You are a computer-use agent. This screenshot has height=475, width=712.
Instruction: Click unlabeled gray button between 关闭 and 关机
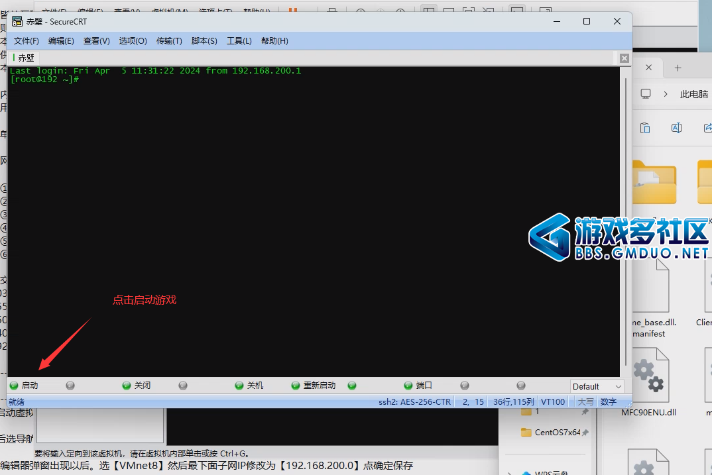(x=183, y=385)
